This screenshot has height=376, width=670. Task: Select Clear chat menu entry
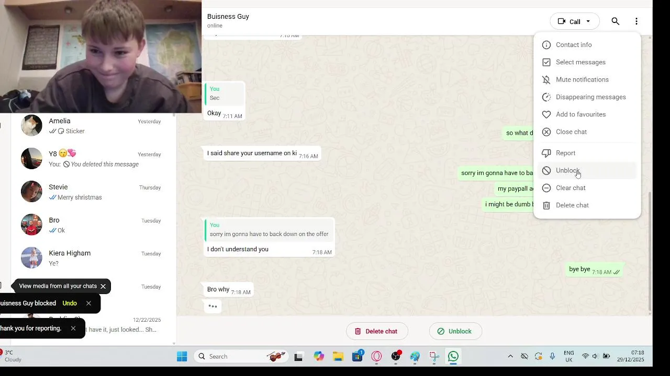pos(587,188)
